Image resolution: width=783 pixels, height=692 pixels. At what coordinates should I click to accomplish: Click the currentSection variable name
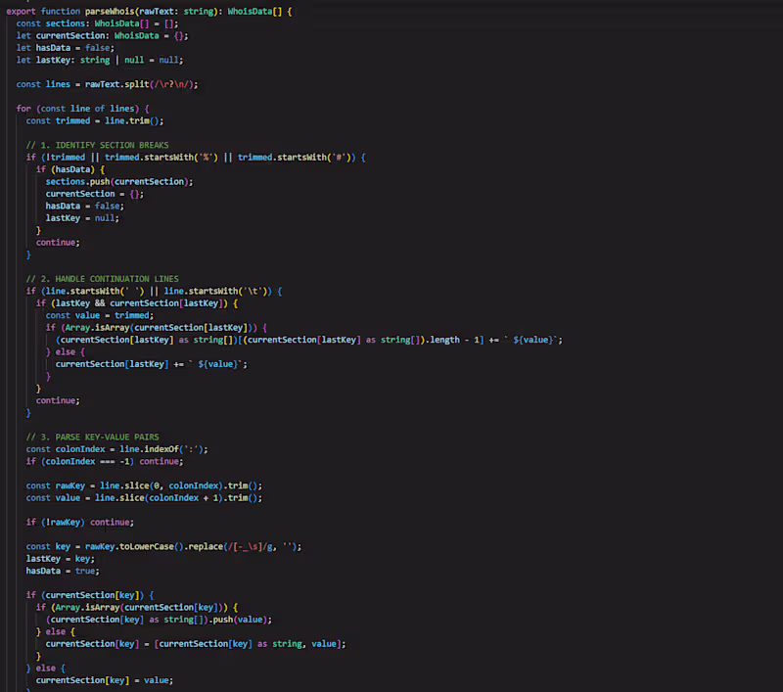(x=73, y=35)
